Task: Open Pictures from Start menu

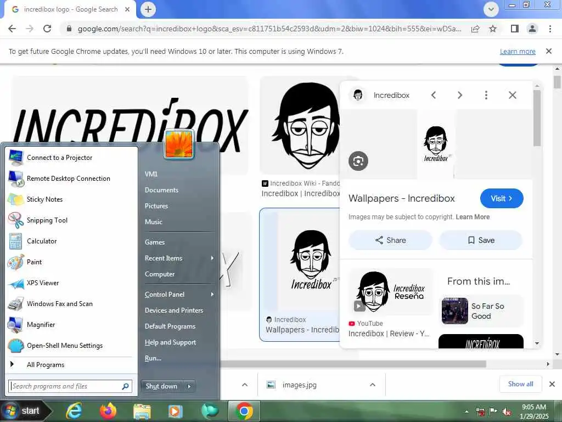Action: 156,206
